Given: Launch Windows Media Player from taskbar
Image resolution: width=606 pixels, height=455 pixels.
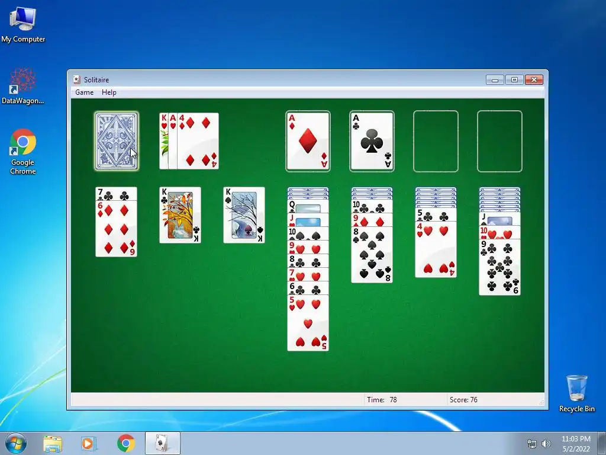Looking at the screenshot, I should point(88,443).
